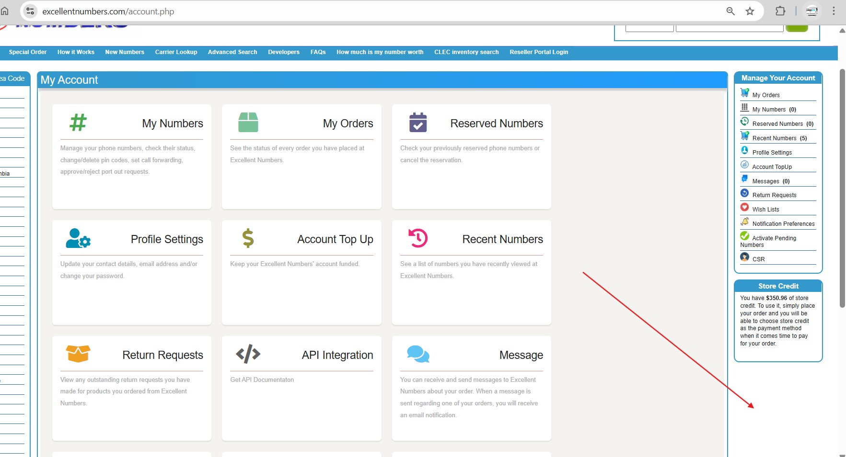
Task: Open sidebar link Wish Lists
Action: click(765, 210)
